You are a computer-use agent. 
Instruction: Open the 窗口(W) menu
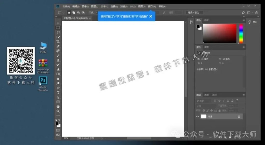click(152, 6)
